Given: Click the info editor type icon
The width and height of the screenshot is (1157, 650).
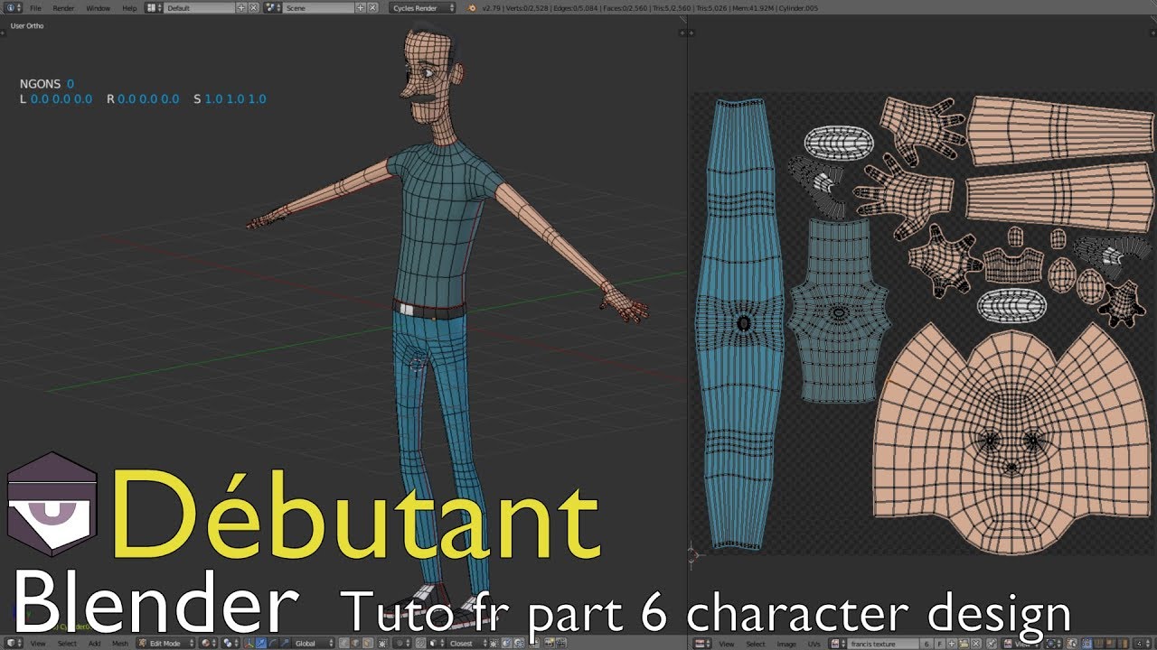Looking at the screenshot, I should pyautogui.click(x=12, y=8).
